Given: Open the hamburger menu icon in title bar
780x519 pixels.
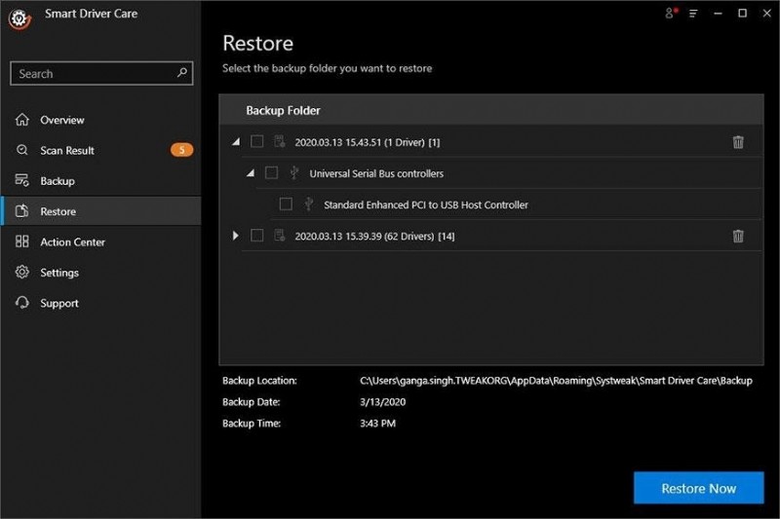Looking at the screenshot, I should (x=693, y=14).
